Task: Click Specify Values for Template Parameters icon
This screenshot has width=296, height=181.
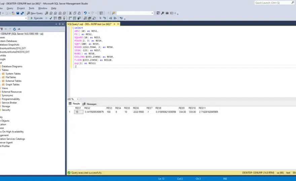Action: pos(121,18)
